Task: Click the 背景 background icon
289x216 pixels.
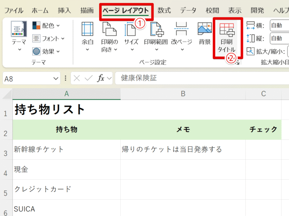Action: [x=205, y=29]
